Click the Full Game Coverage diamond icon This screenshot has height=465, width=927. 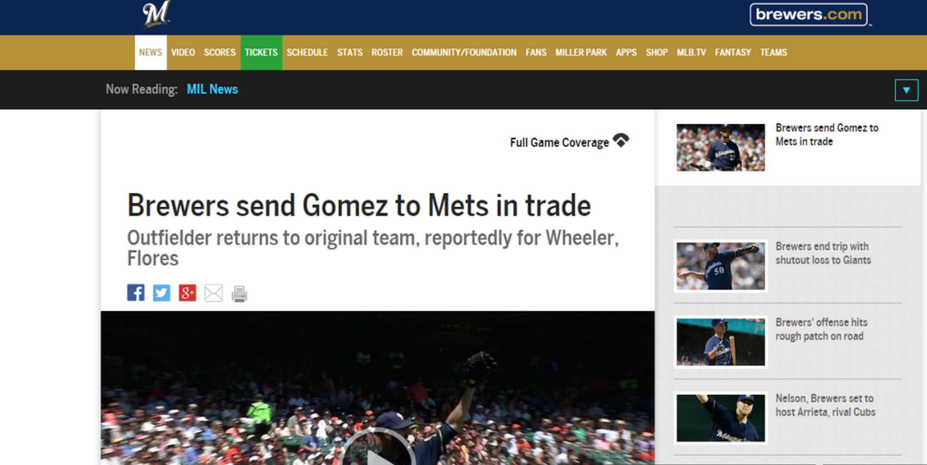point(621,140)
